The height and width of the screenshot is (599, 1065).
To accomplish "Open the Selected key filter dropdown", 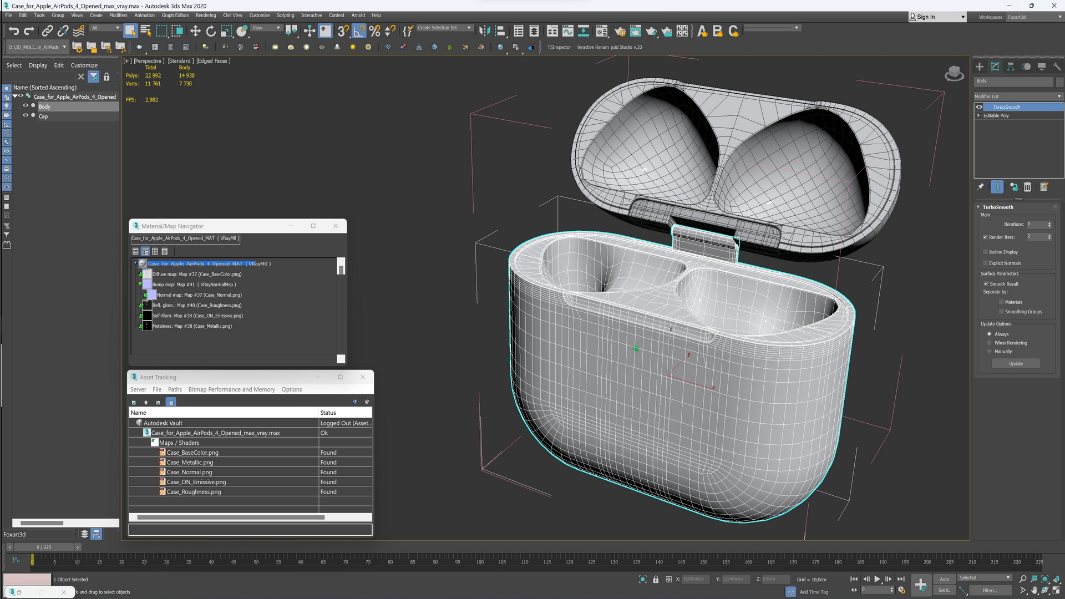I will (x=985, y=578).
